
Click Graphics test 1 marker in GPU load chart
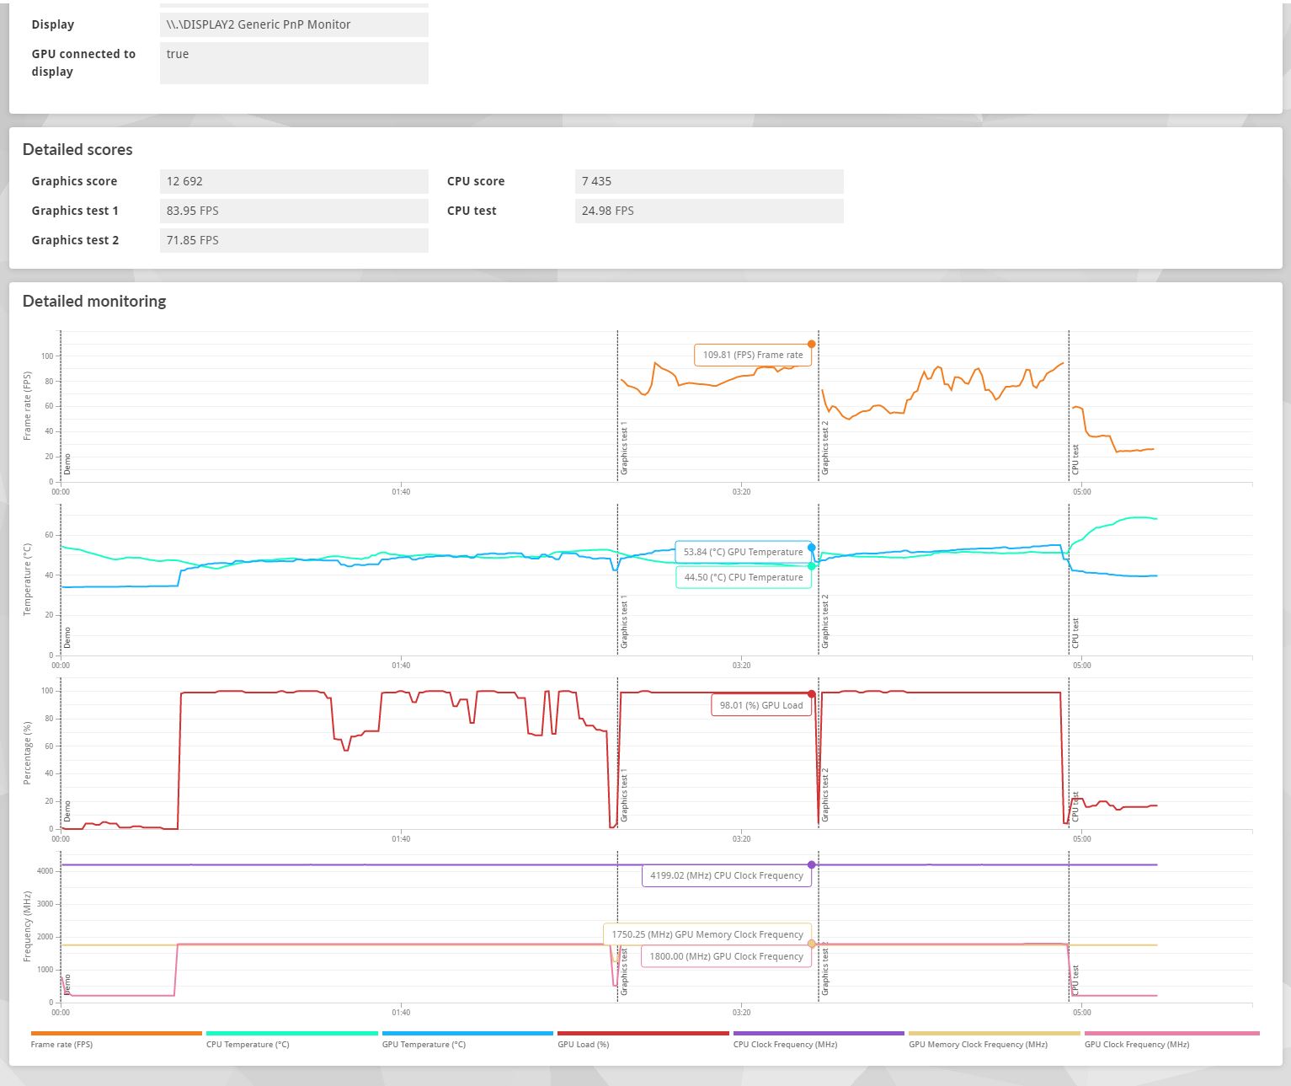click(624, 795)
